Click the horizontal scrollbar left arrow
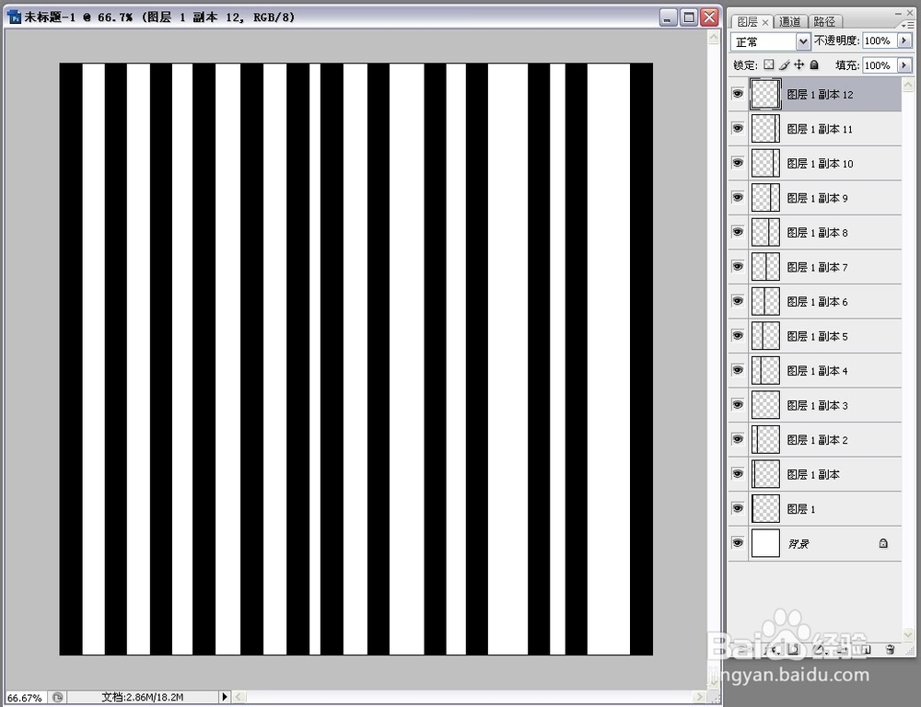The height and width of the screenshot is (707, 921). click(x=239, y=697)
